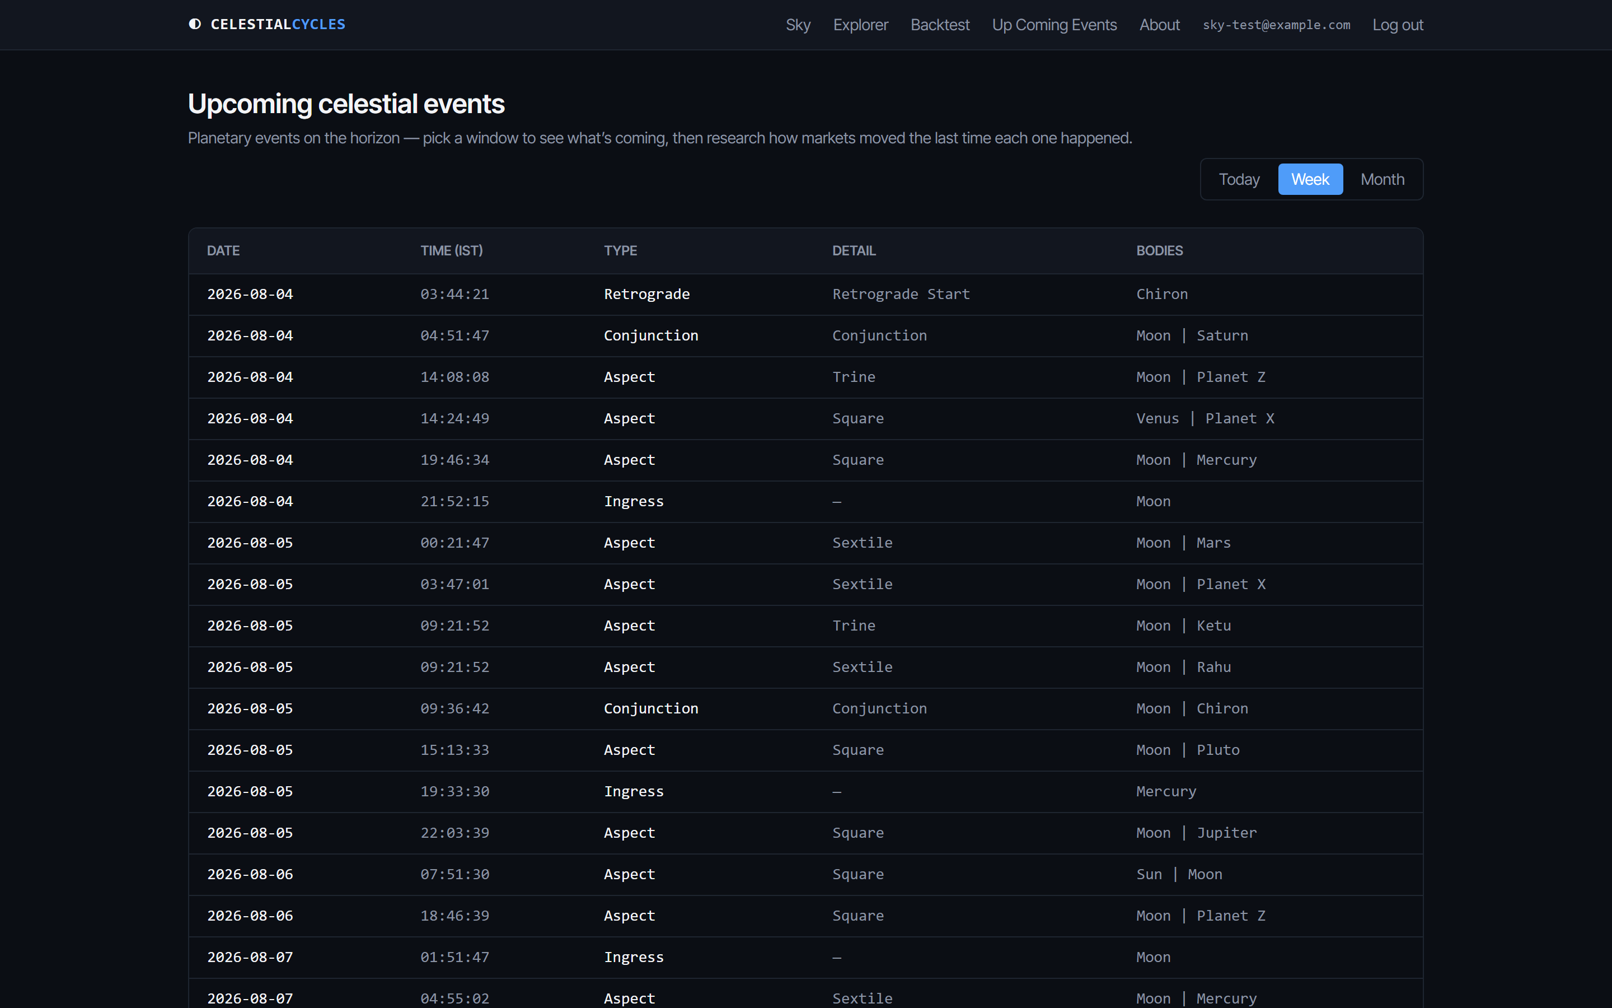This screenshot has height=1008, width=1612.
Task: Go to the Sky page
Action: 798,25
